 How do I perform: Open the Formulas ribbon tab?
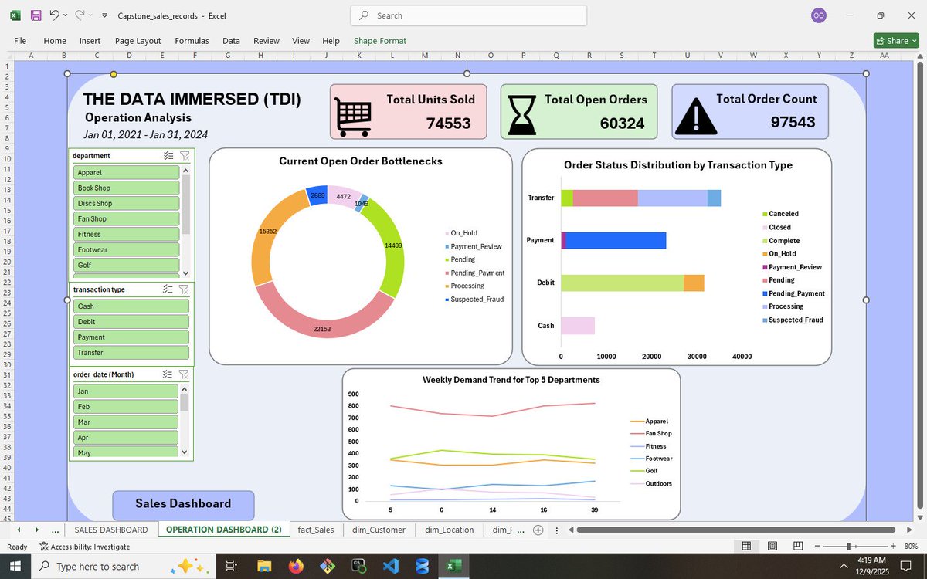(192, 41)
